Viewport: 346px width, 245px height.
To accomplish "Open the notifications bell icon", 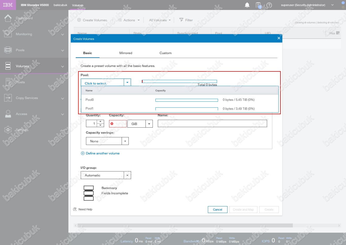I will pyautogui.click(x=247, y=5).
